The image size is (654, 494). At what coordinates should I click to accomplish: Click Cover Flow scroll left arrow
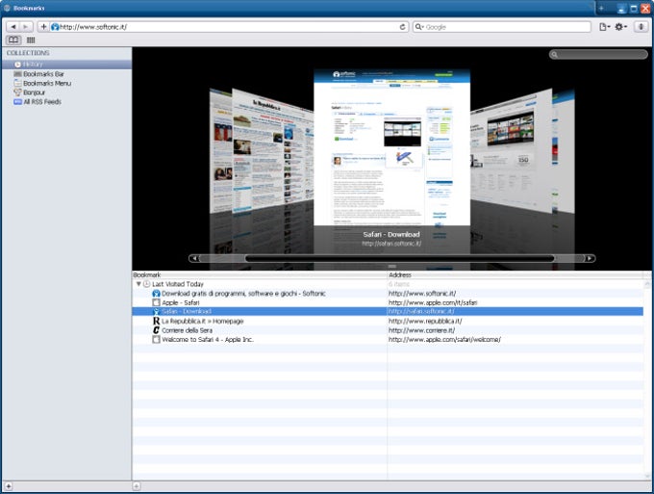(x=194, y=258)
